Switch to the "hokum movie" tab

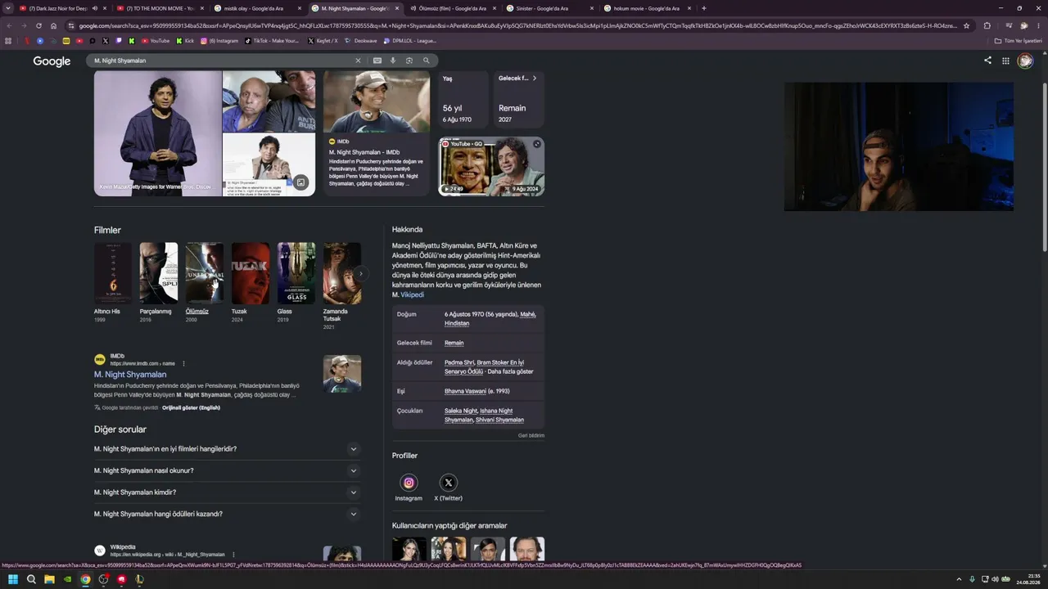(647, 8)
